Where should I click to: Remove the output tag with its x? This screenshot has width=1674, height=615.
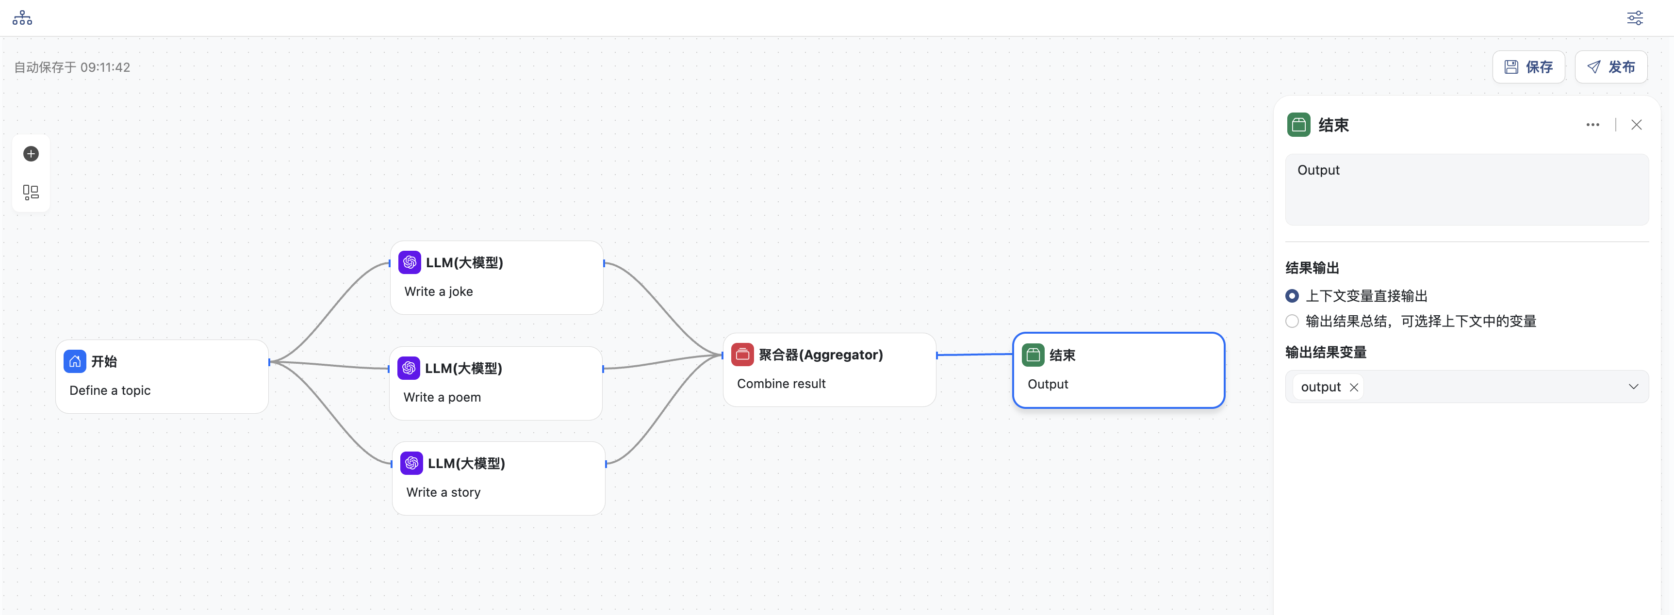(1354, 388)
